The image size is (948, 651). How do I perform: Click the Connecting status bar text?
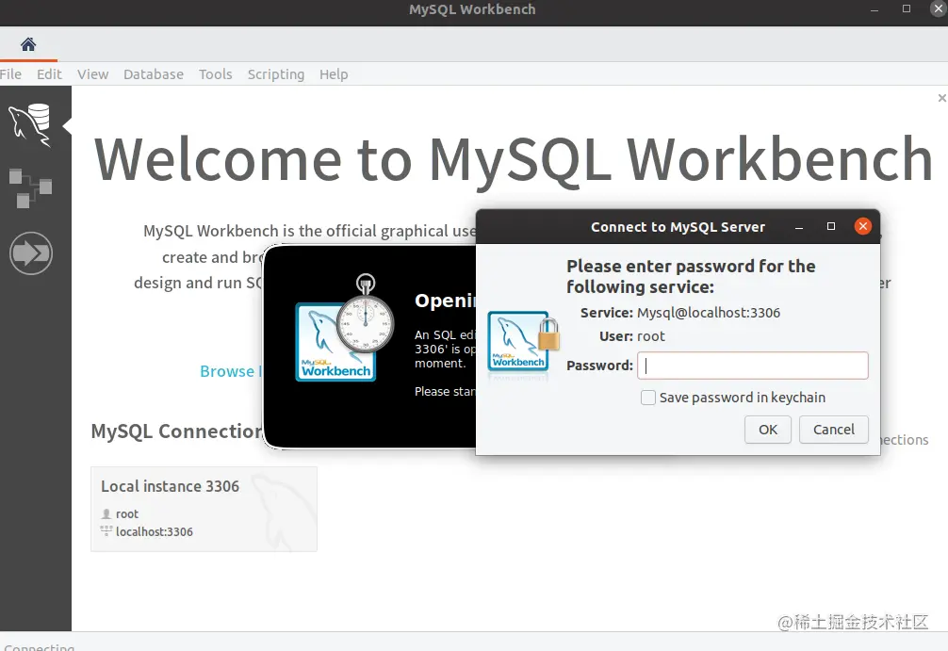[40, 647]
